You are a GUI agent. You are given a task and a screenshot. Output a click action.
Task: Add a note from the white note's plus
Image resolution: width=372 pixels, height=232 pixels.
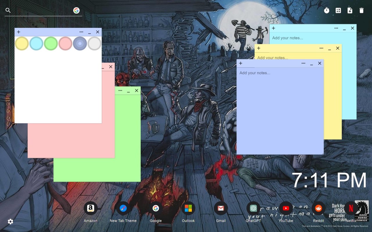pos(19,32)
